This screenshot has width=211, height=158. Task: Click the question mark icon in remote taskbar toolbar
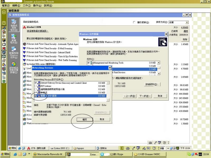[154, 148]
